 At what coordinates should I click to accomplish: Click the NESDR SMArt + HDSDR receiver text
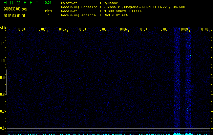(x=123, y=11)
